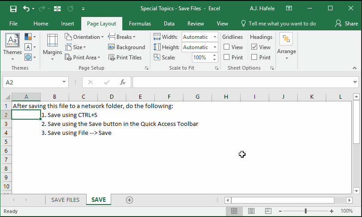This screenshot has height=217, width=362.
Task: Open the Arrange menu
Action: (287, 47)
